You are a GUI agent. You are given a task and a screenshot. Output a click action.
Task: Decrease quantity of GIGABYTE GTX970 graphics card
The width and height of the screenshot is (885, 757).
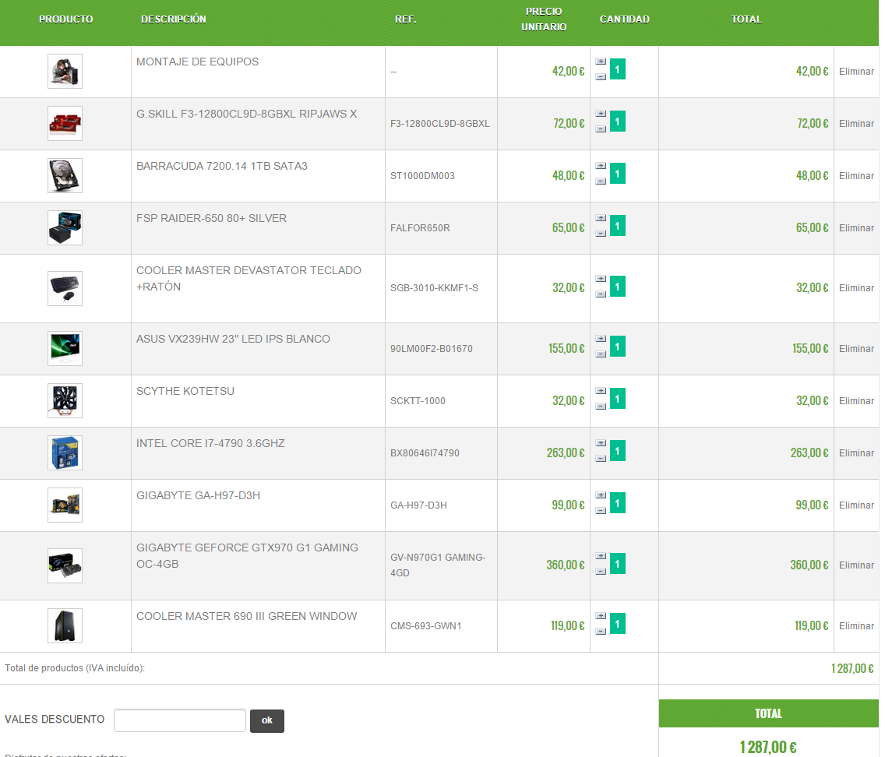(601, 572)
